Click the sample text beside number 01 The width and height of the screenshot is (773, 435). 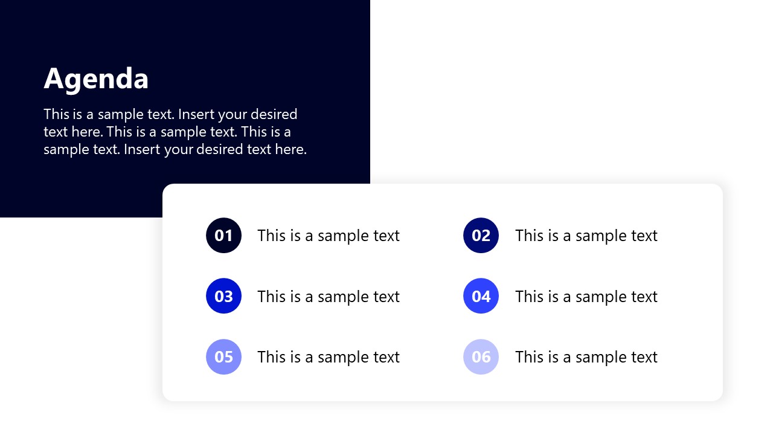pyautogui.click(x=328, y=236)
